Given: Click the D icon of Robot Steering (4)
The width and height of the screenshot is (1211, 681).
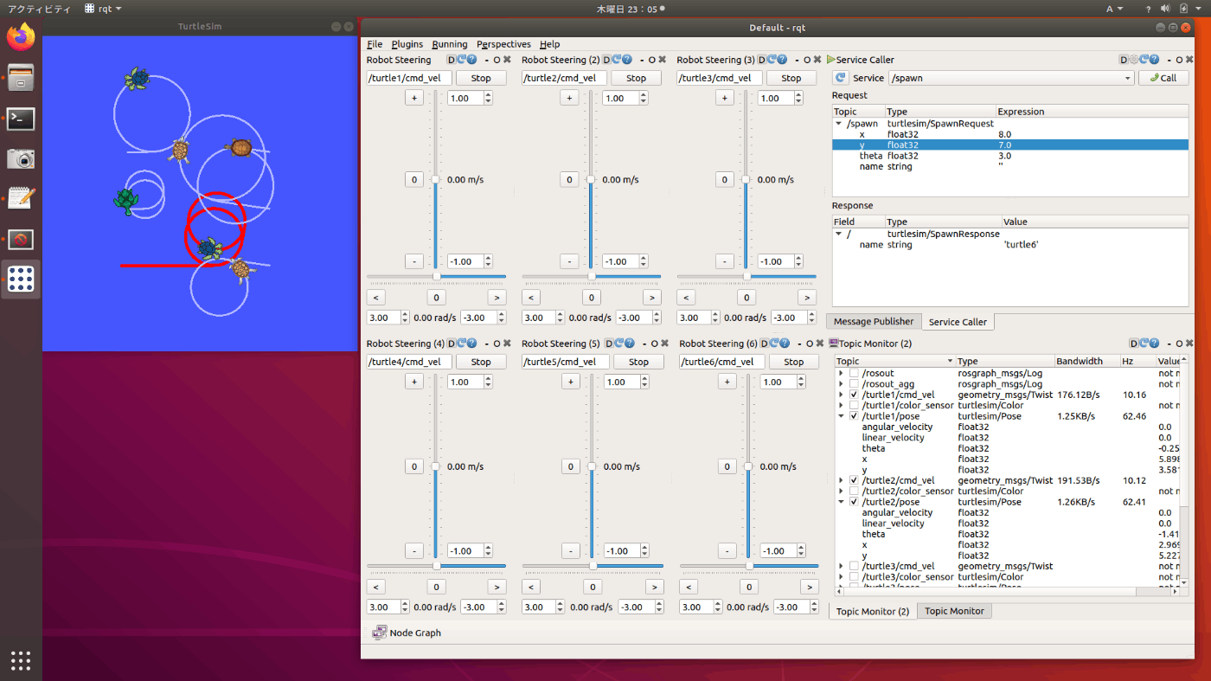Looking at the screenshot, I should pos(452,344).
